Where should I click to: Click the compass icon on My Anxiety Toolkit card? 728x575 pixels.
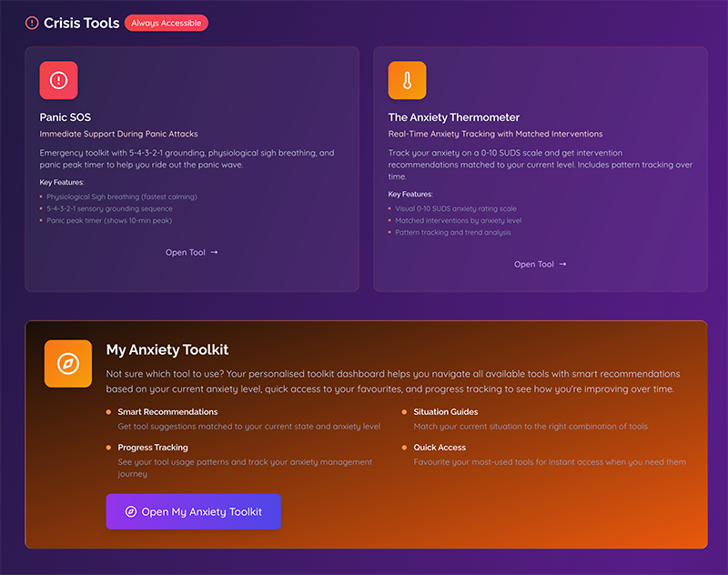coord(67,364)
